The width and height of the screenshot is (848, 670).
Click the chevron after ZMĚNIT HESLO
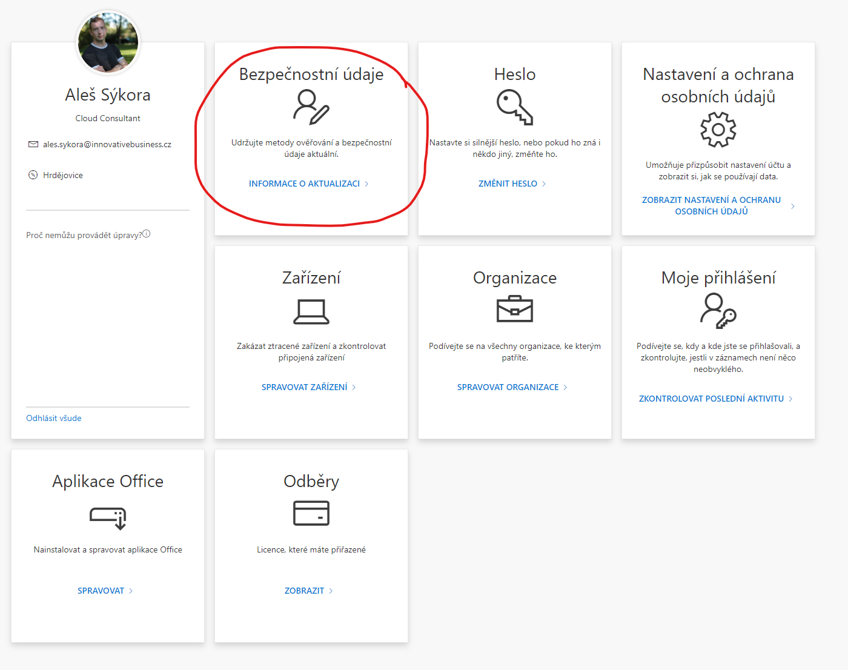544,184
